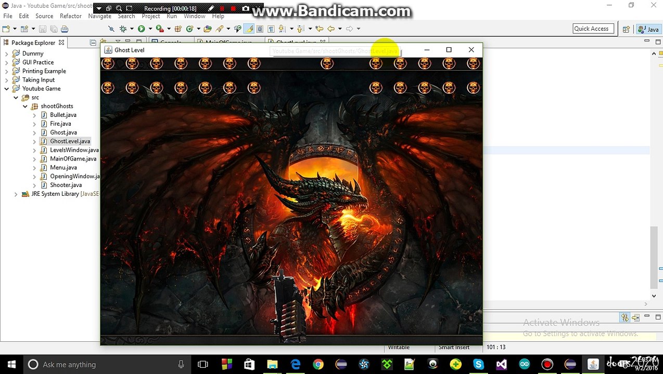Collapse the src folder
Screen dimensions: 663x374
coord(16,98)
